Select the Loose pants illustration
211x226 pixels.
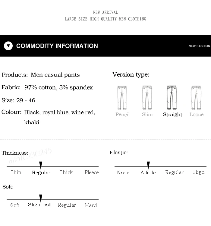pyautogui.click(x=196, y=98)
